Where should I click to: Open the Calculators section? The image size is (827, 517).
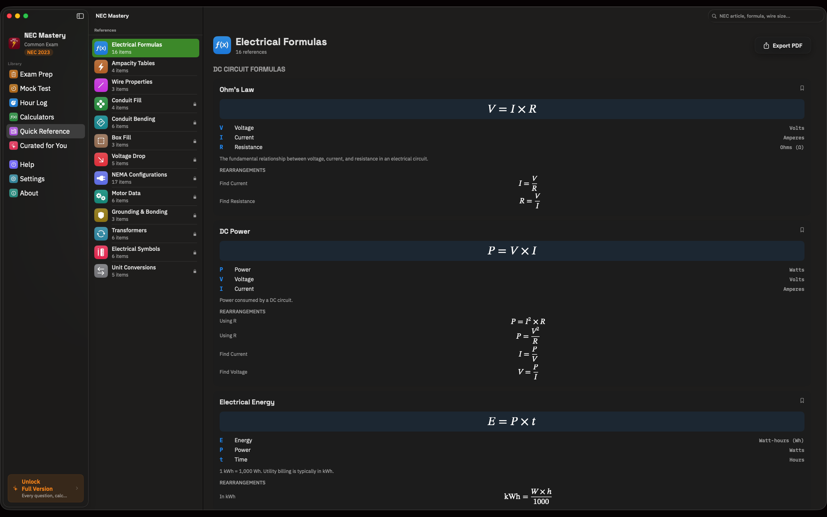(x=45, y=117)
